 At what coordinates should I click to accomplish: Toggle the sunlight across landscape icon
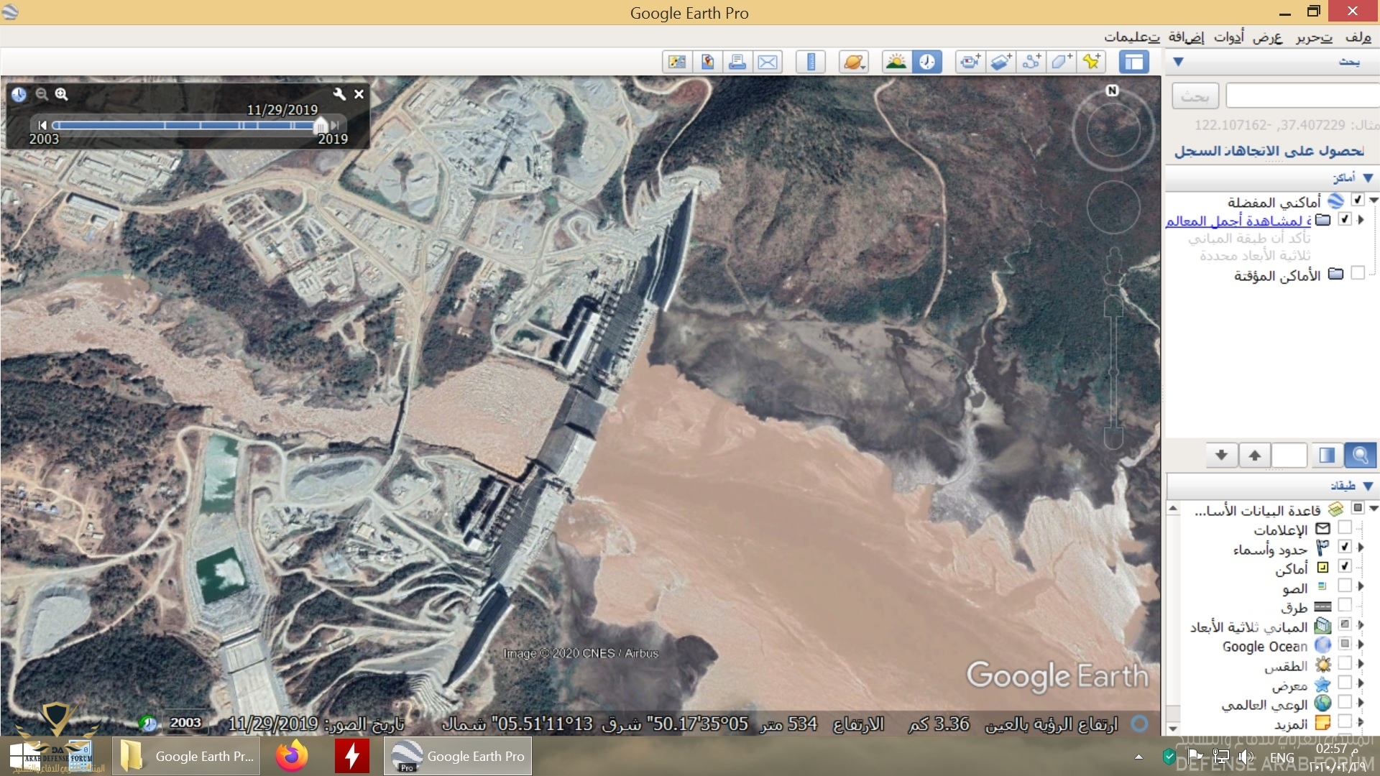coord(896,62)
